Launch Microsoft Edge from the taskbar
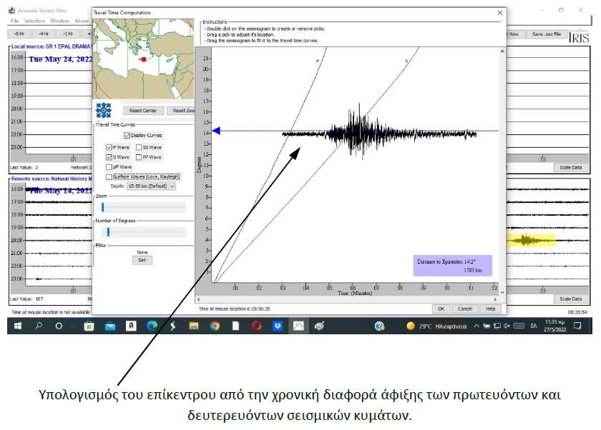Screen dimensions: 601x430 tap(152, 326)
